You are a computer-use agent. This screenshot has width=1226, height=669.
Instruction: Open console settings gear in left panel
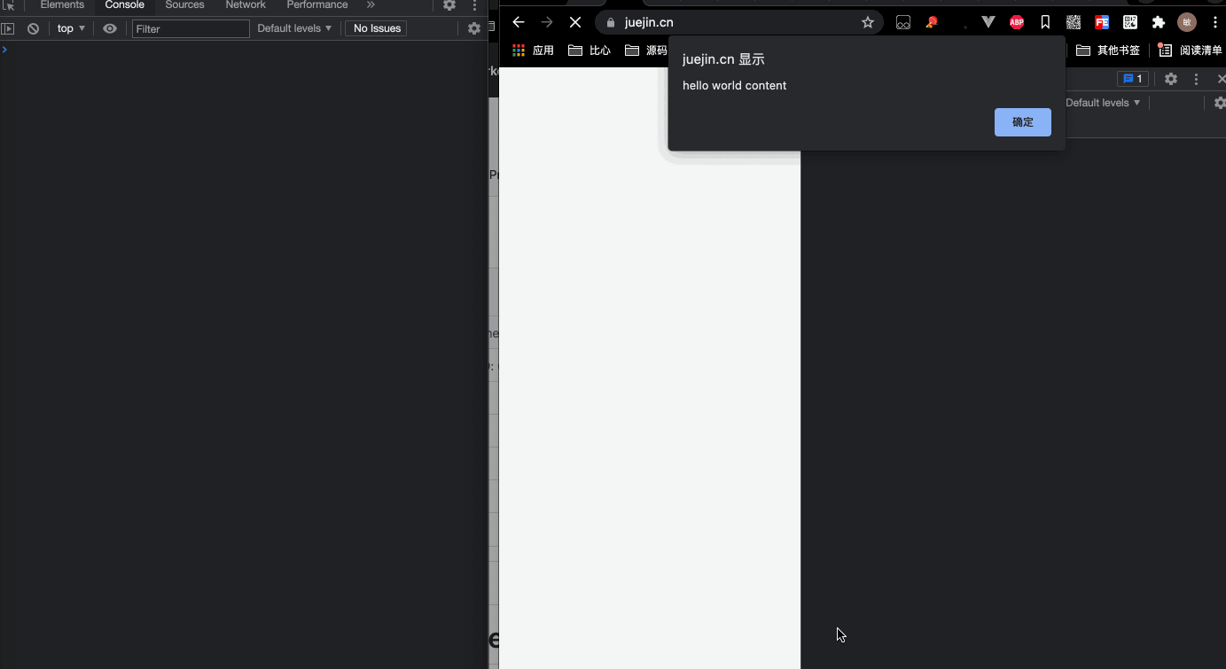coord(474,28)
